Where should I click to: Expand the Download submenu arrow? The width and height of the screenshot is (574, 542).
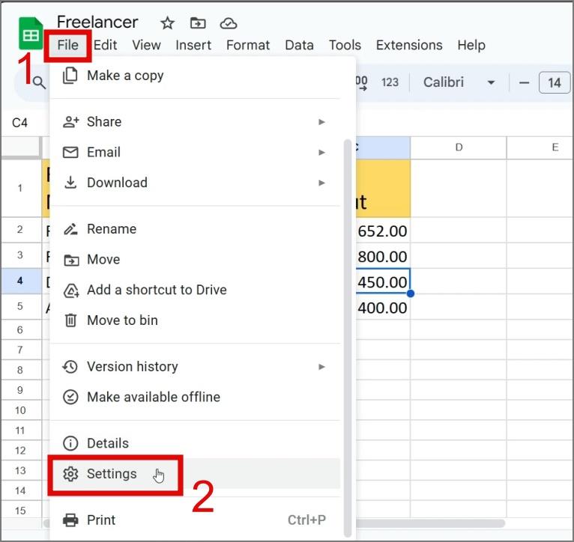point(321,183)
